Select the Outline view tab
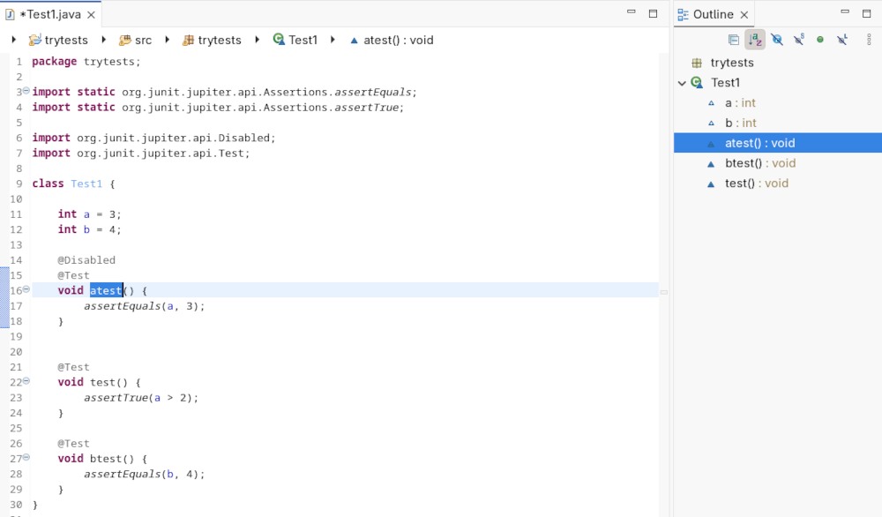Screen dimensions: 882x517 pos(714,15)
